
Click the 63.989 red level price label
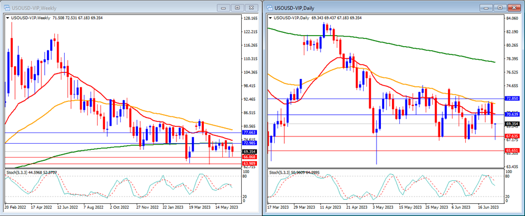click(249, 164)
